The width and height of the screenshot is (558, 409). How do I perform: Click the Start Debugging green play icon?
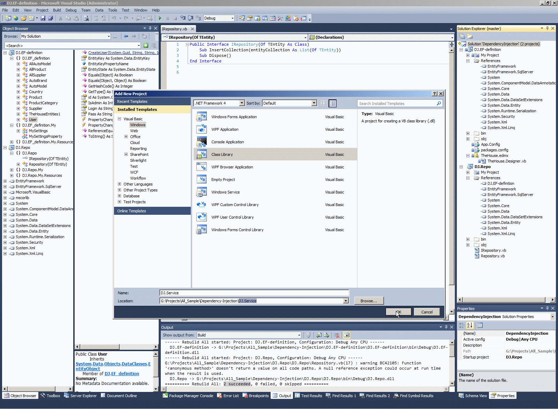[x=160, y=18]
